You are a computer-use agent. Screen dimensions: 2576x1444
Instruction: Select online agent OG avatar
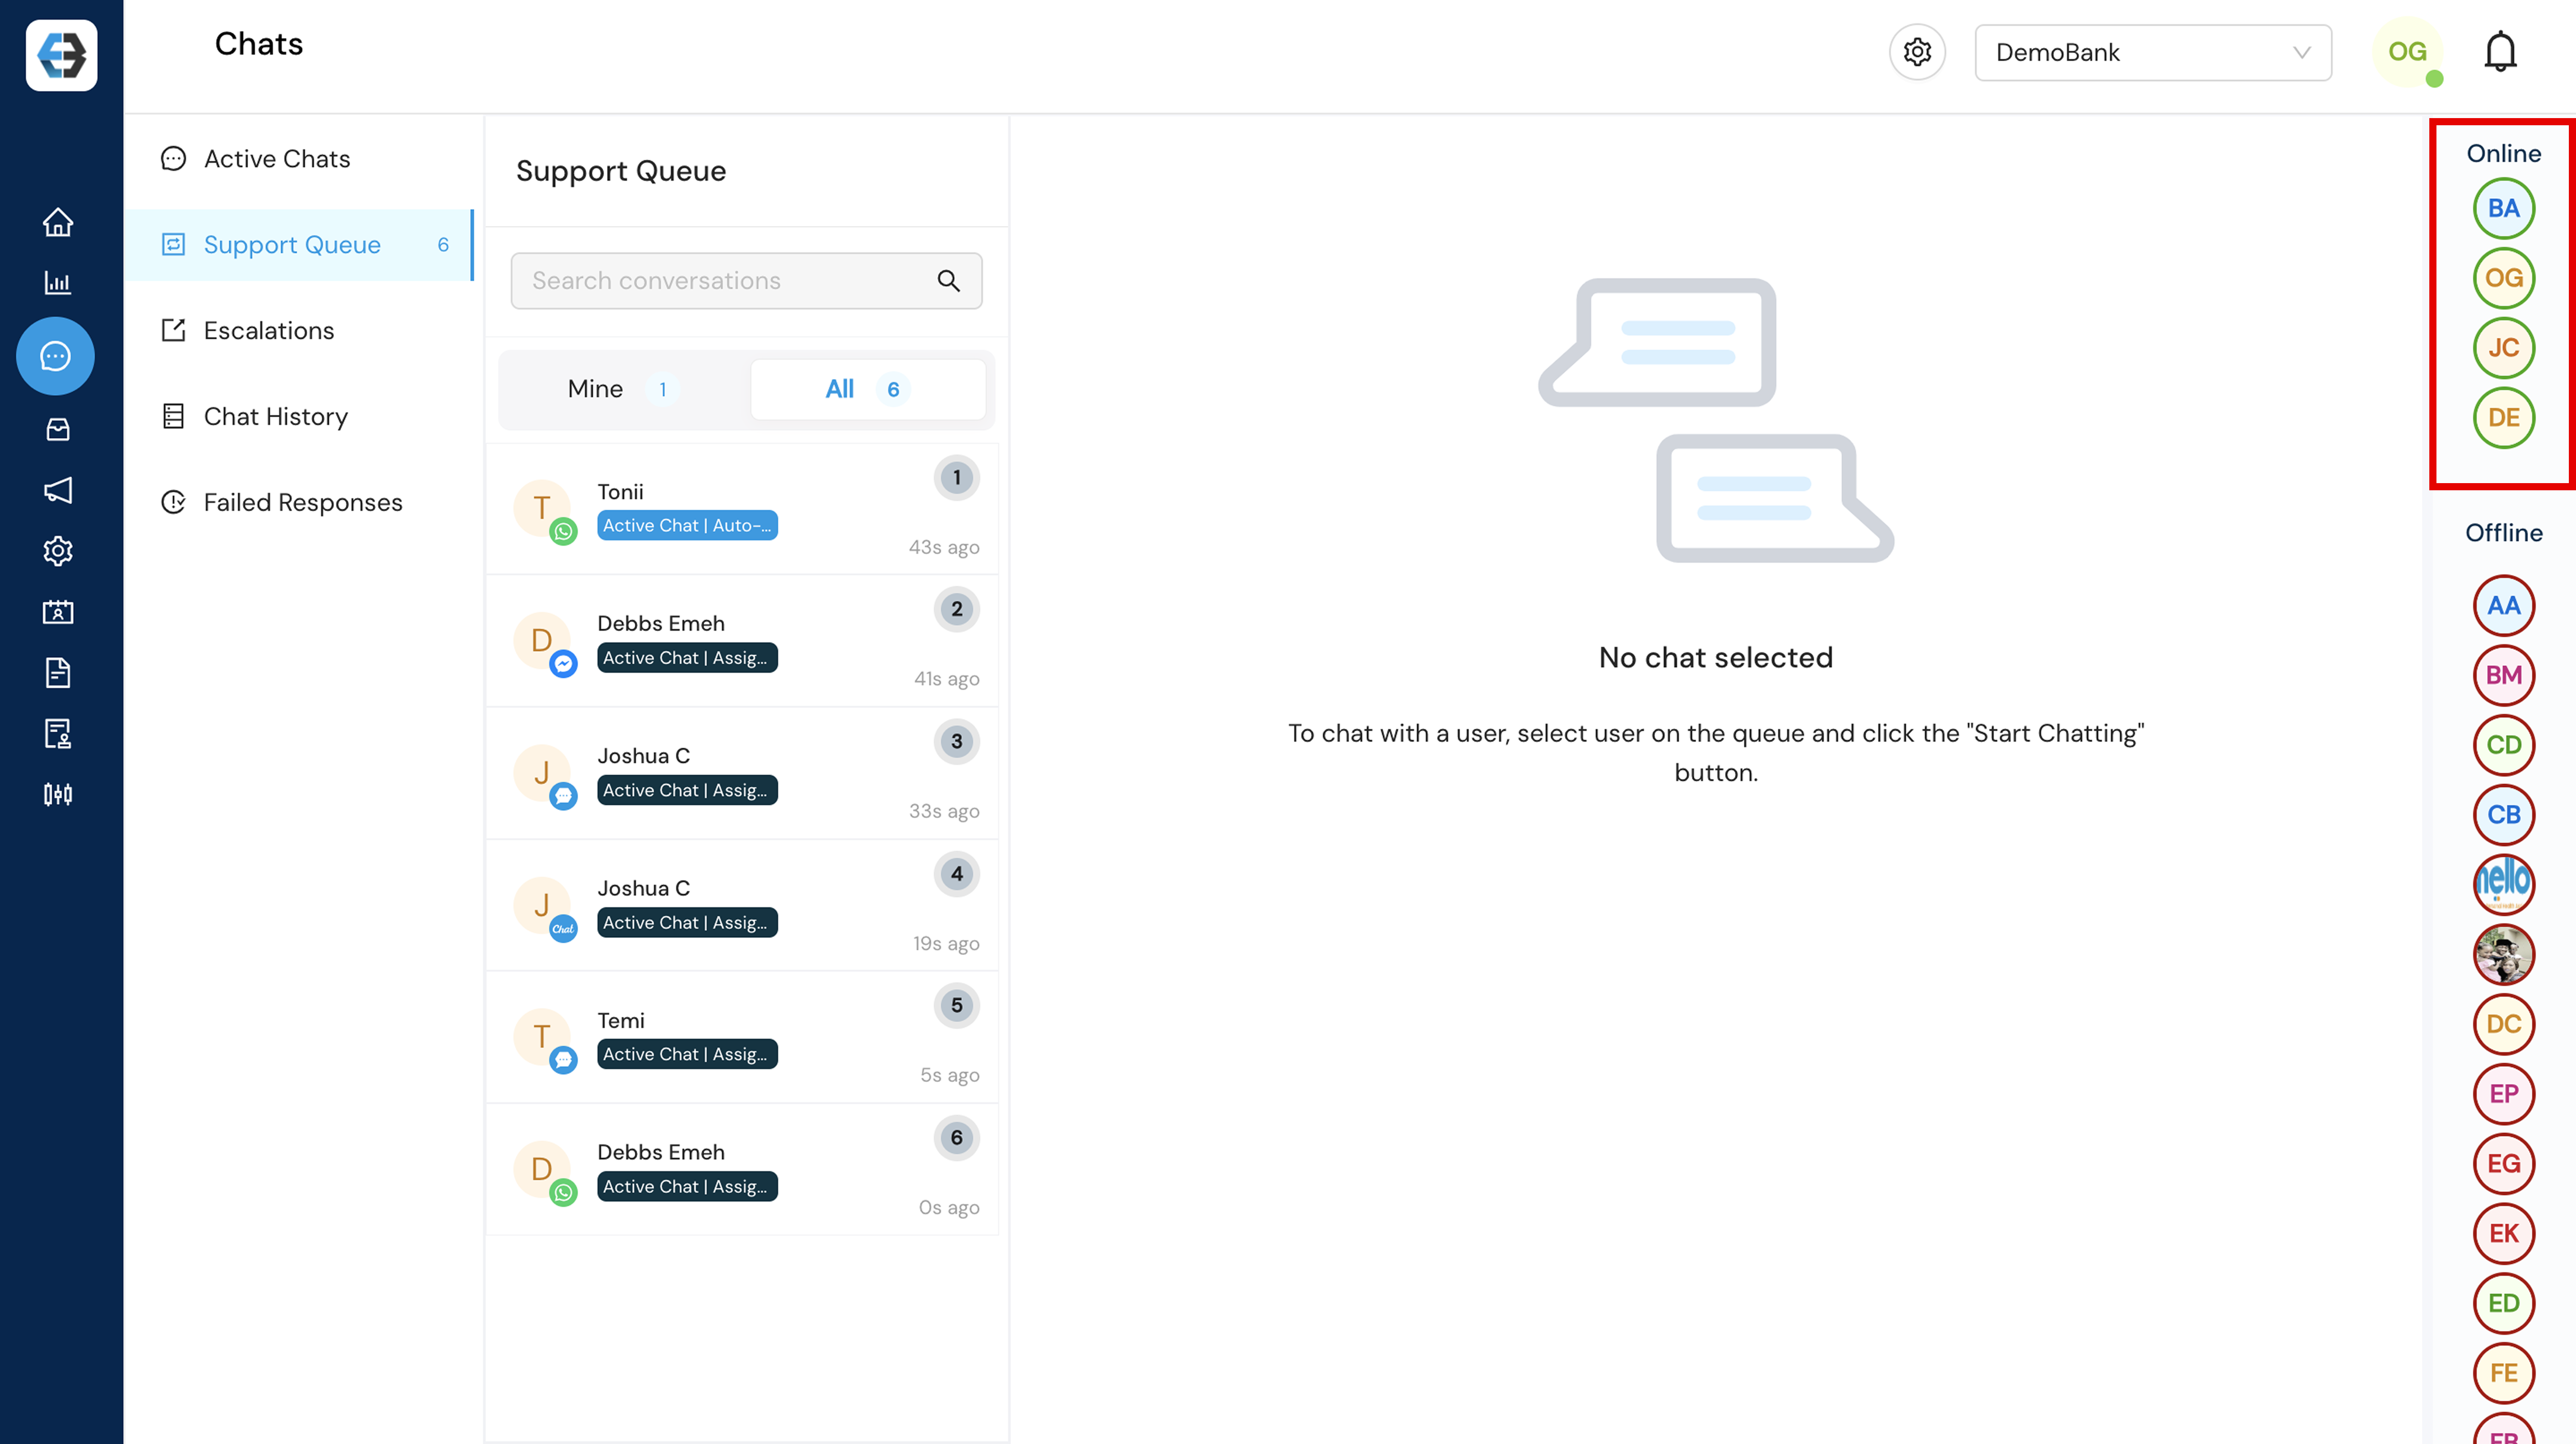click(x=2503, y=278)
